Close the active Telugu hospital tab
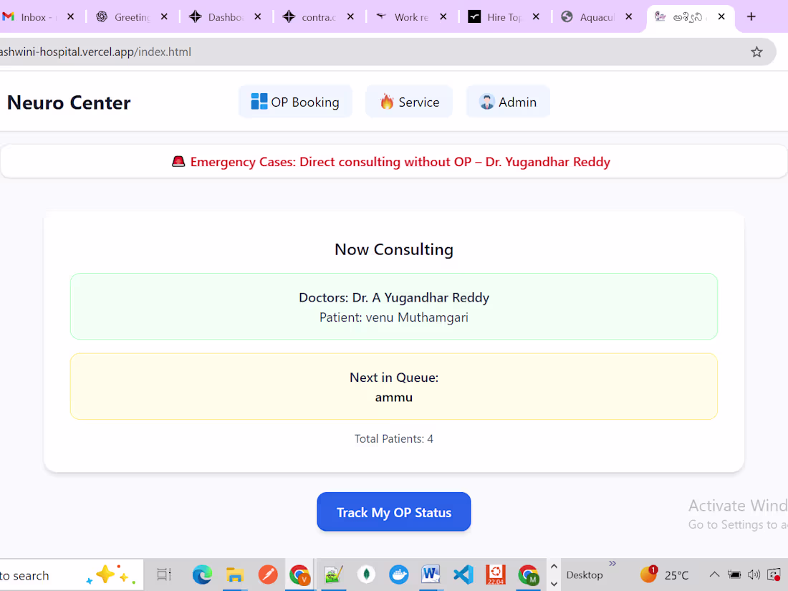This screenshot has height=591, width=788. [721, 17]
